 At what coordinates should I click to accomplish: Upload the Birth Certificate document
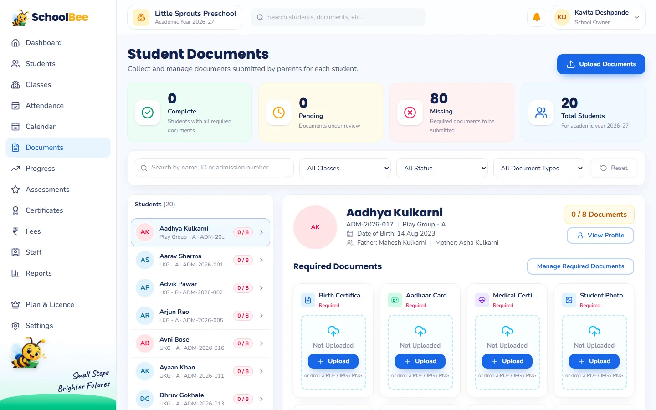click(x=333, y=361)
